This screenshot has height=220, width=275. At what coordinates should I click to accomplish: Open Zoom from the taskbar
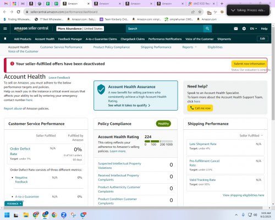(64, 215)
